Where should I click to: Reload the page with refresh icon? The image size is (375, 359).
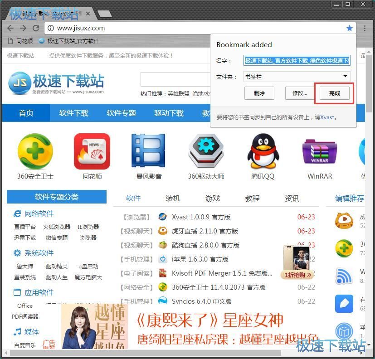(x=36, y=28)
